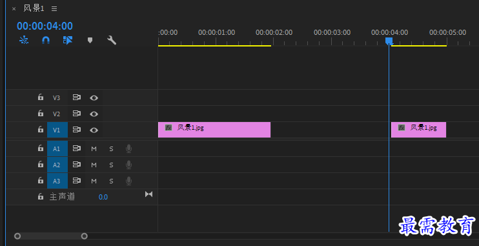Toggle the nest sequence insert icon
The height and width of the screenshot is (246, 479).
(x=24, y=40)
